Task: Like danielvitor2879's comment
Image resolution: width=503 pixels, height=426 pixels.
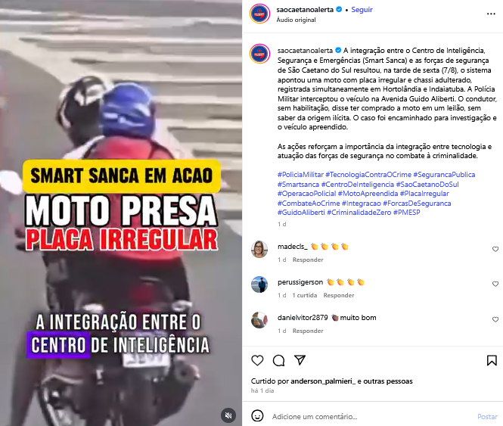Action: click(495, 319)
